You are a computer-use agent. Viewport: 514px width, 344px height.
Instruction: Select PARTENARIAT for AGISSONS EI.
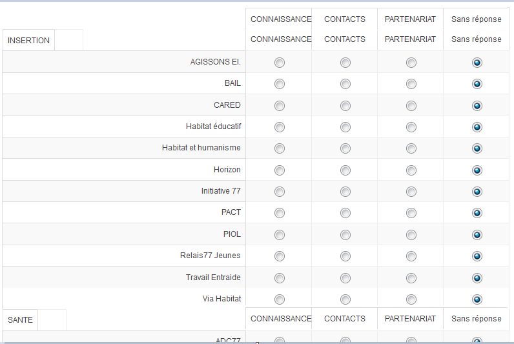411,63
